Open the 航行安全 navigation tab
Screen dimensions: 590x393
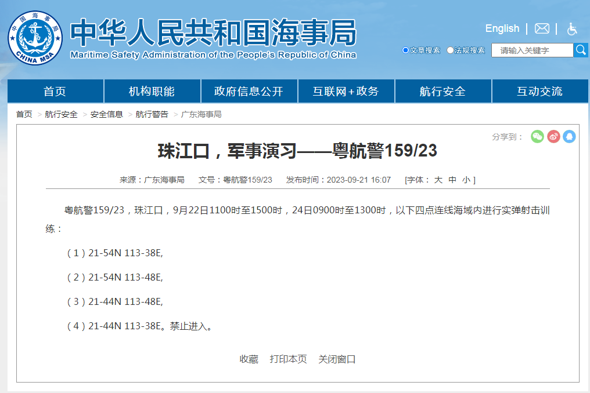click(x=443, y=91)
